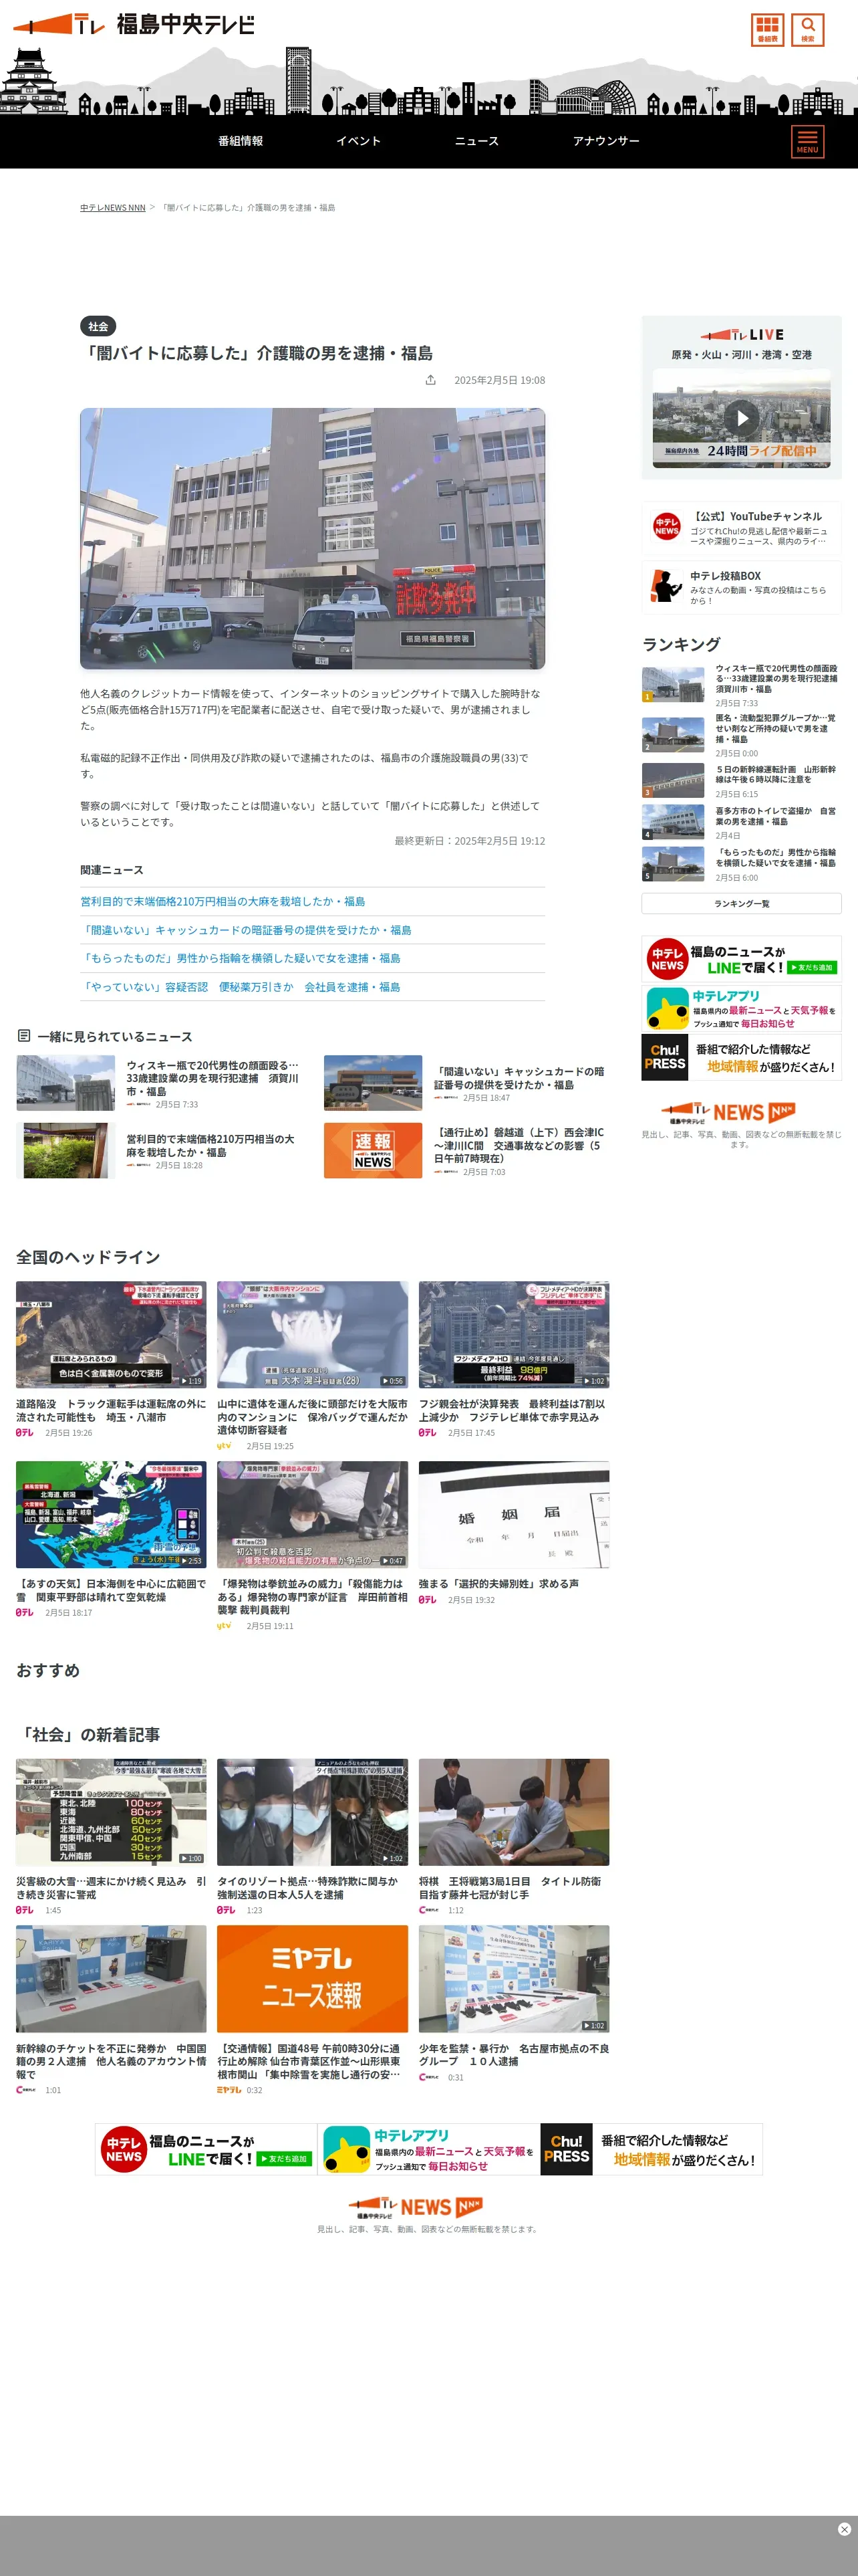858x2576 pixels.
Task: Open the 公式 YouTubeチャンネル card
Action: (741, 528)
